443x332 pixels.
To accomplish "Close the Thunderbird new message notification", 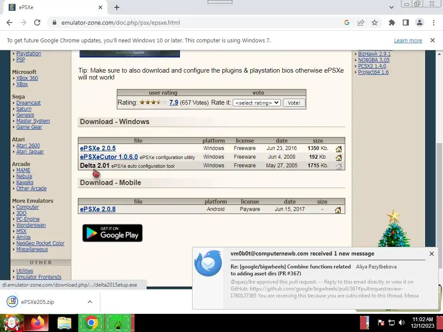I will click(x=431, y=254).
